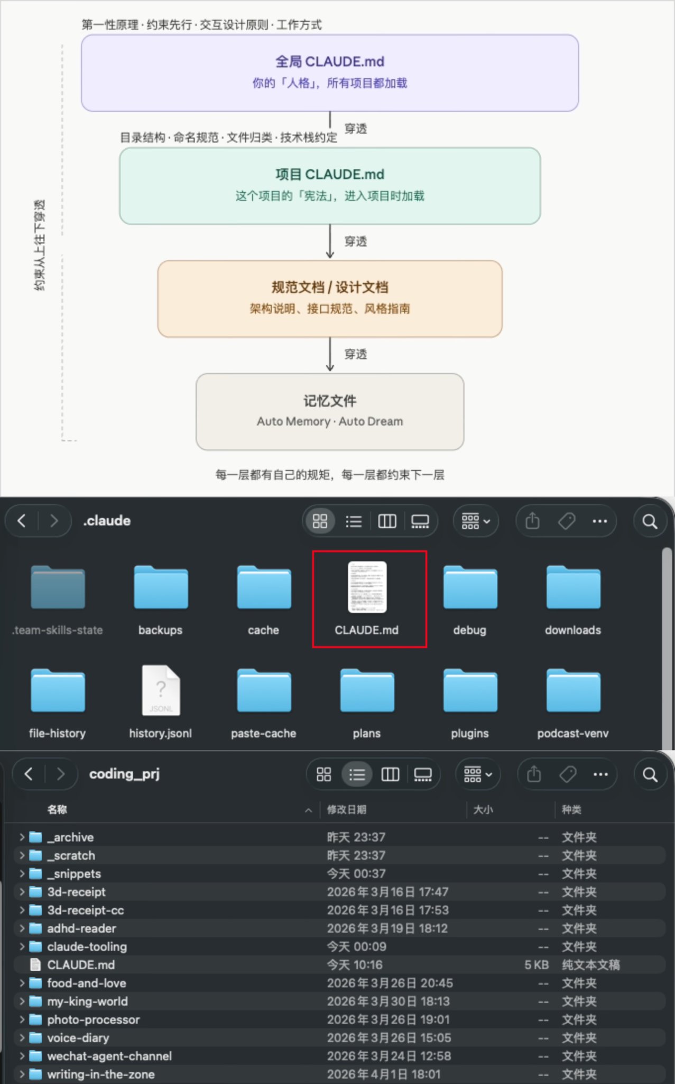Switch coding_prj window to list view

coord(357,775)
